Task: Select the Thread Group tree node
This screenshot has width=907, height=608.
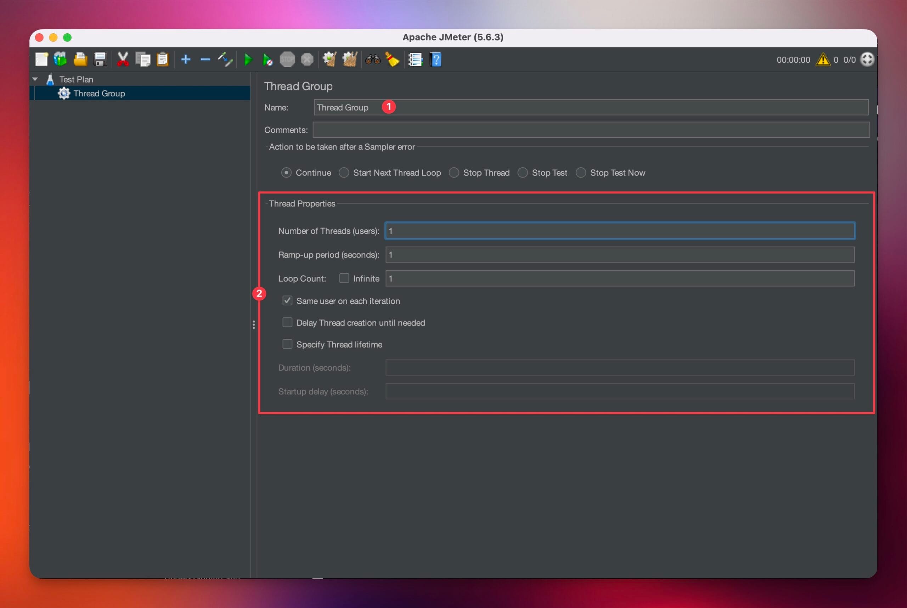Action: click(99, 94)
